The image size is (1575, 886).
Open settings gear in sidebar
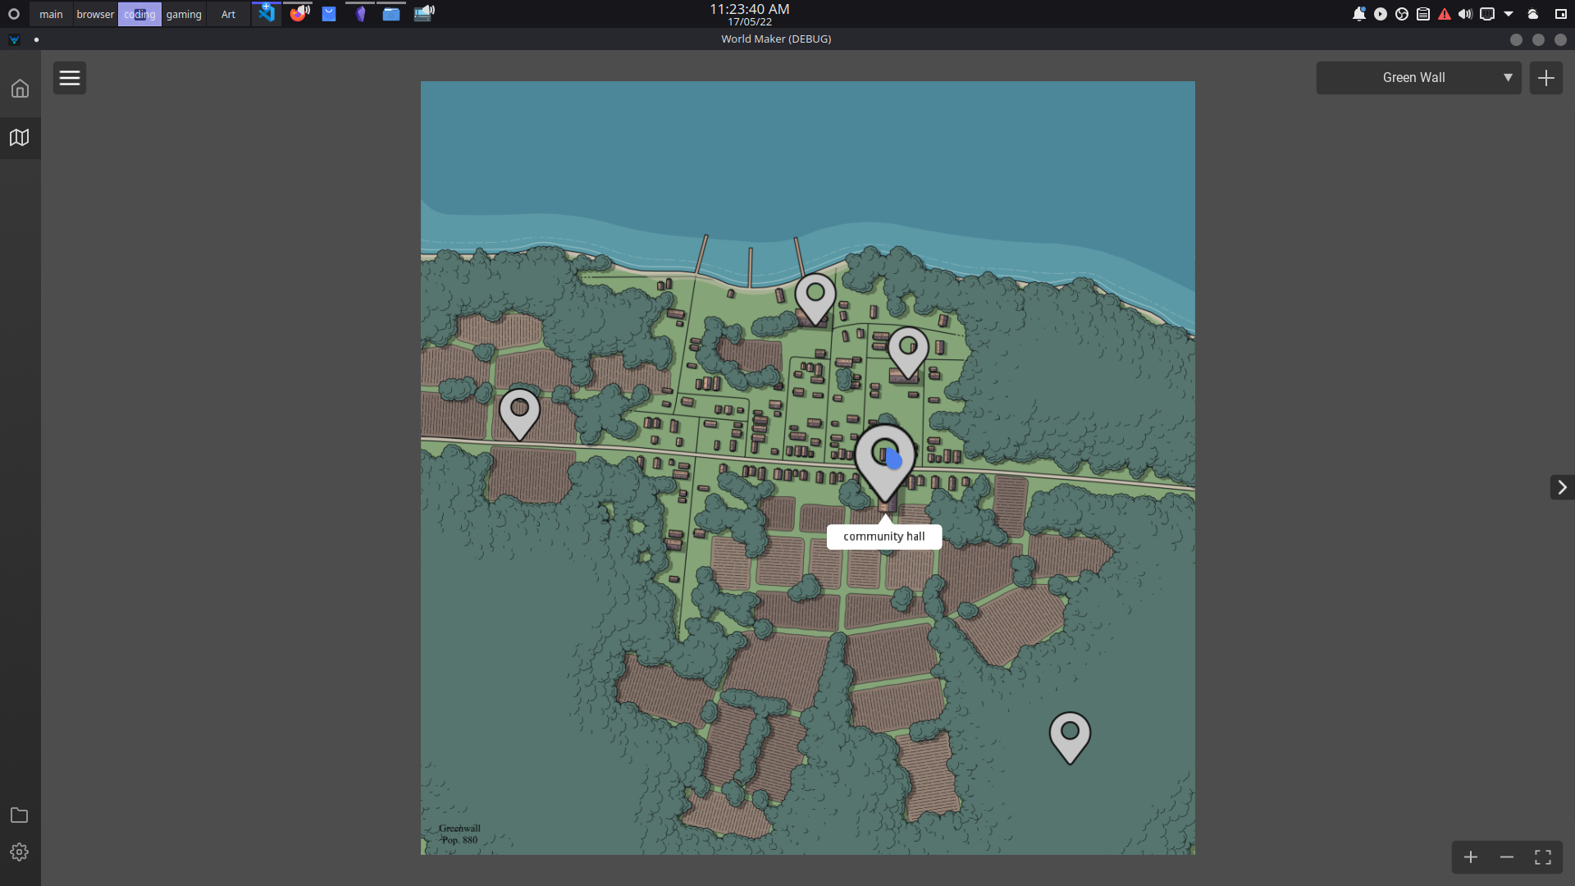click(20, 852)
